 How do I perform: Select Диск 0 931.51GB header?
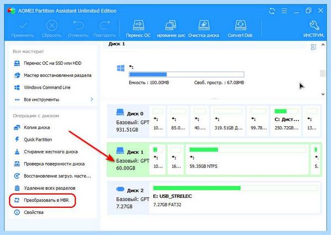129,121
